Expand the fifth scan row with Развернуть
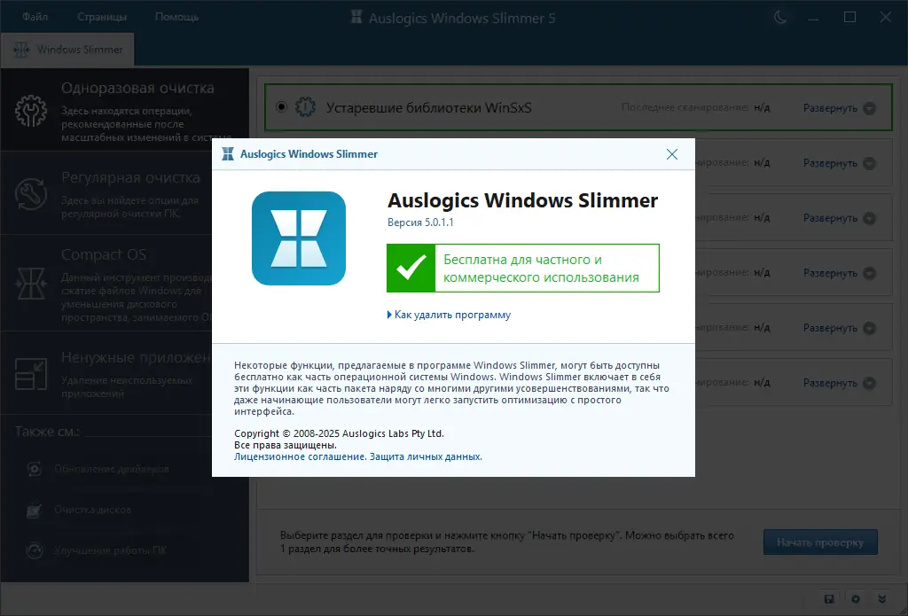The image size is (908, 616). (x=839, y=328)
